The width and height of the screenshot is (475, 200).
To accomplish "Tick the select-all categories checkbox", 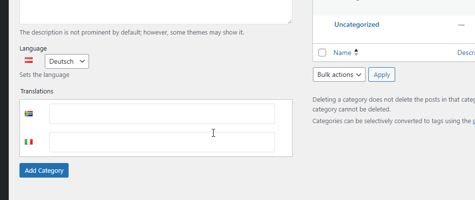I will (x=322, y=53).
